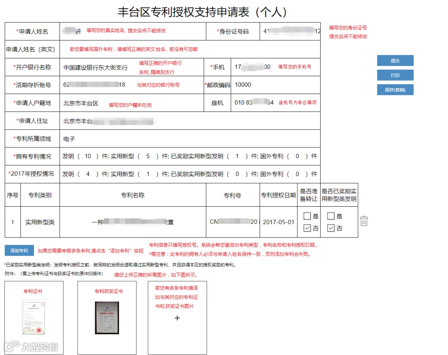Click the 添加专利 button

coord(19,251)
